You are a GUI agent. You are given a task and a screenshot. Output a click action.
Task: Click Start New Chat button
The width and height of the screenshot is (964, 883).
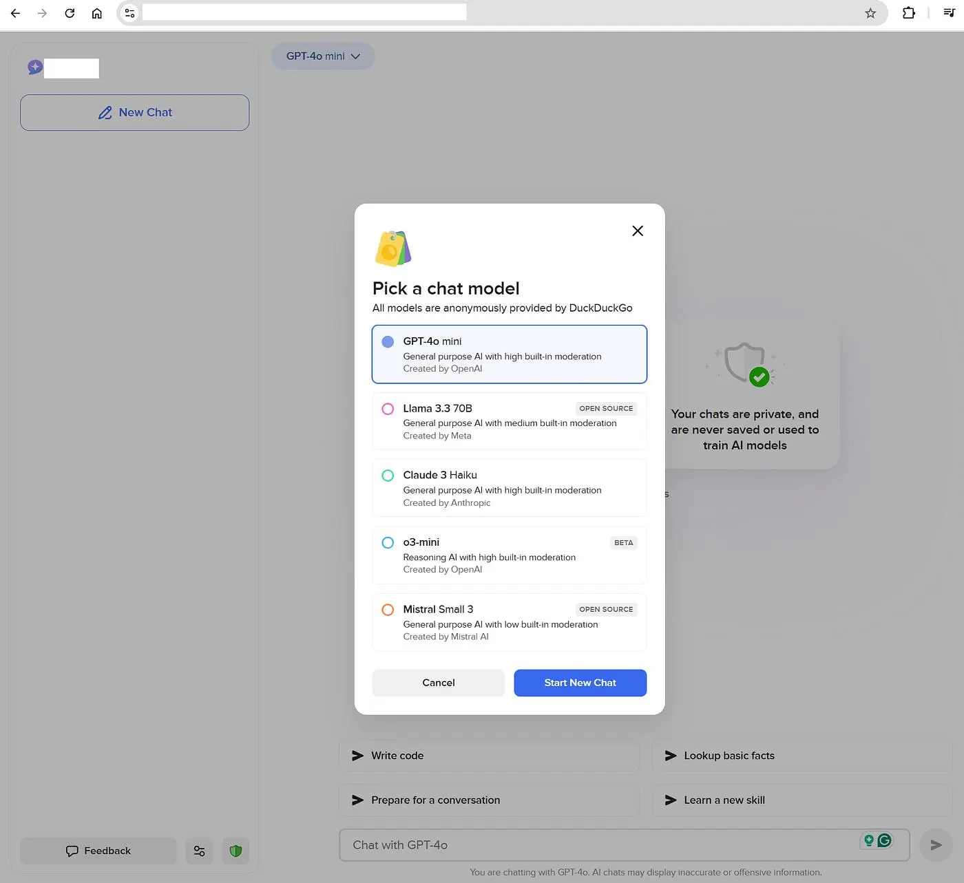tap(580, 683)
